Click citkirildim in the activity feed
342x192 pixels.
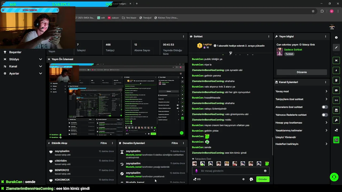point(61,161)
